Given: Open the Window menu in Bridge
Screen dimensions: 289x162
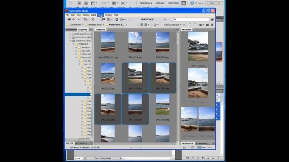Looking at the screenshot, I should [108, 15].
